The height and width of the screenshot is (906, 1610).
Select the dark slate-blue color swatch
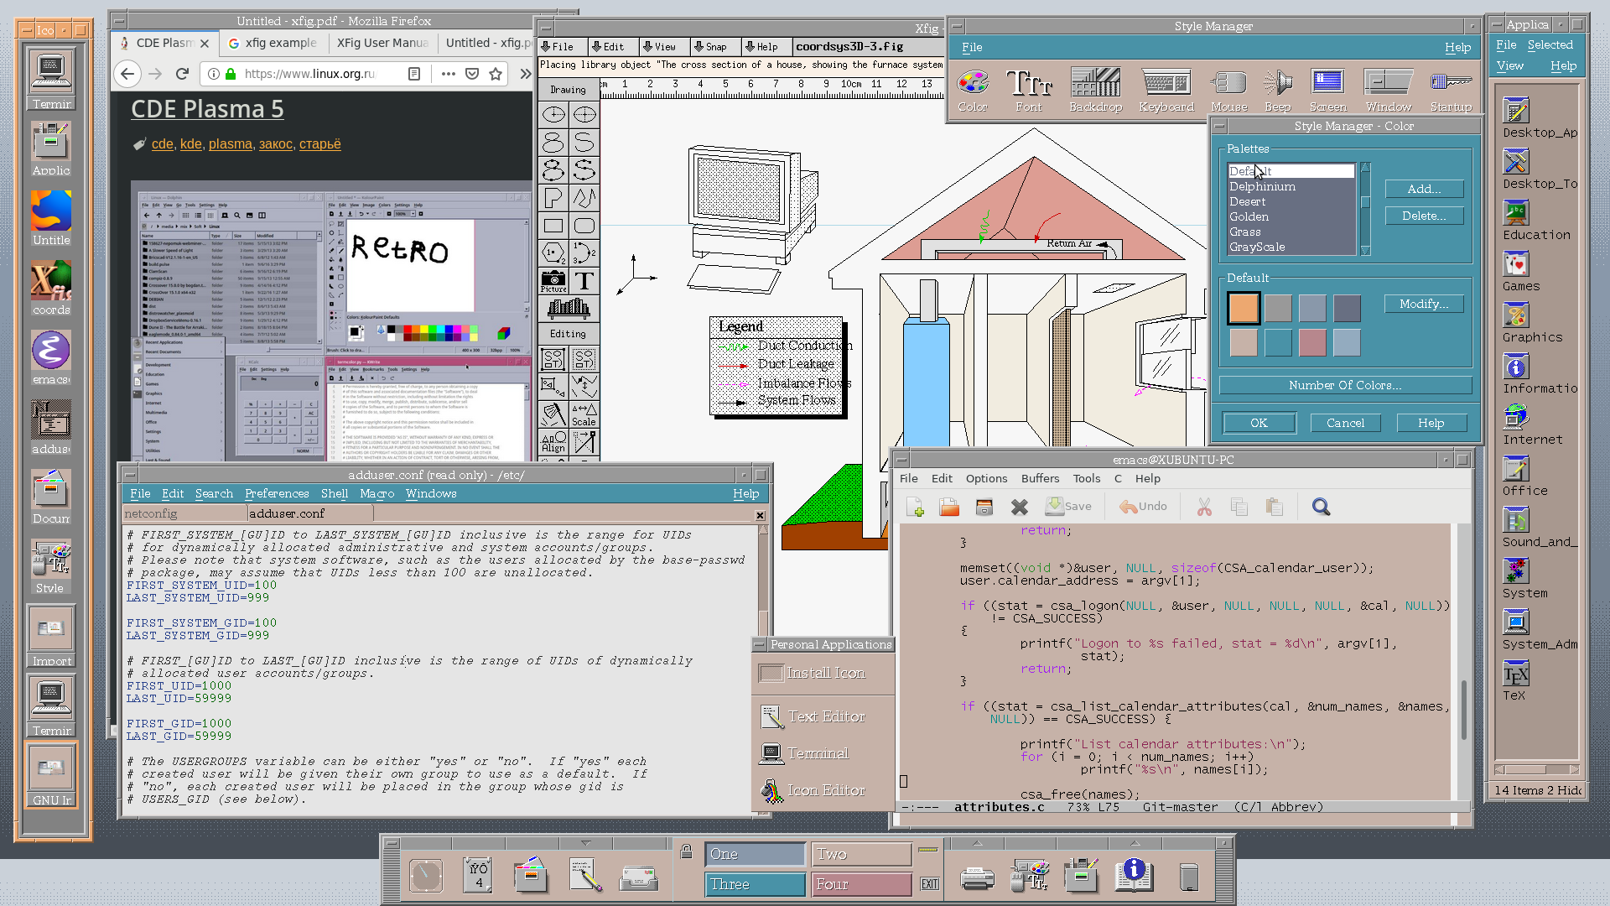click(1347, 308)
